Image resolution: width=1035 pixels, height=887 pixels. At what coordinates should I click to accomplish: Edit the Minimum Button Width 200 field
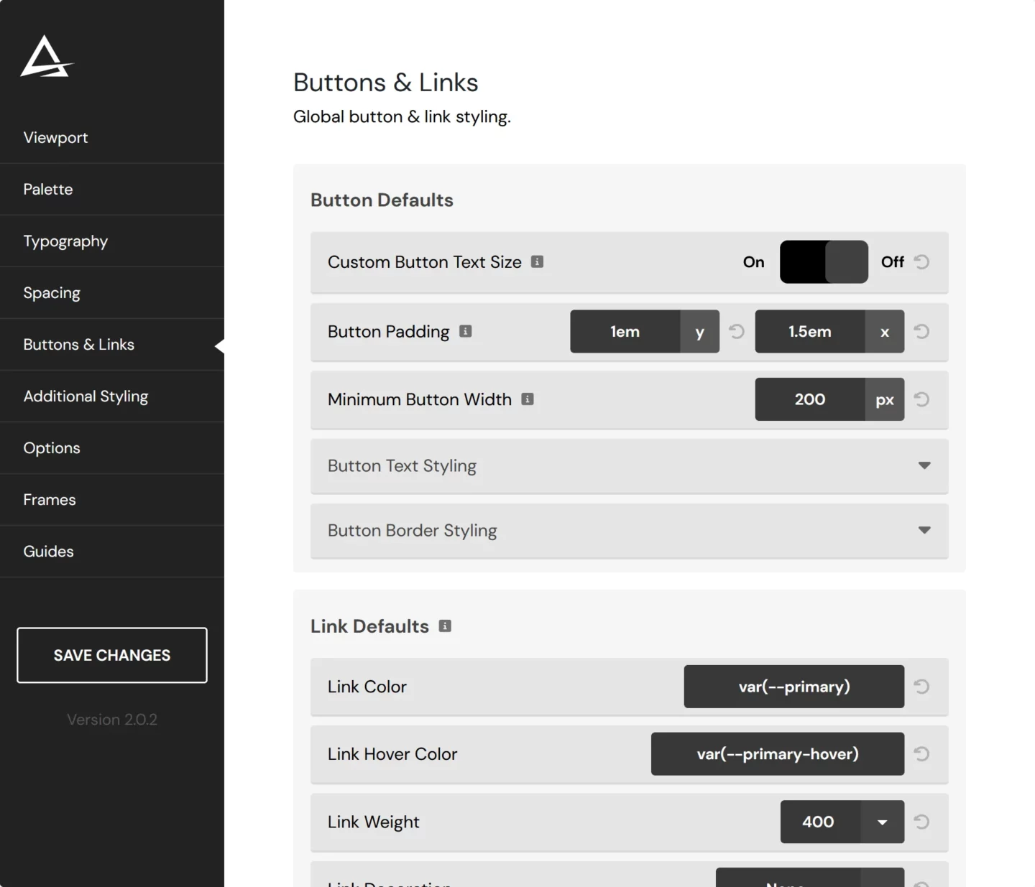click(x=809, y=399)
